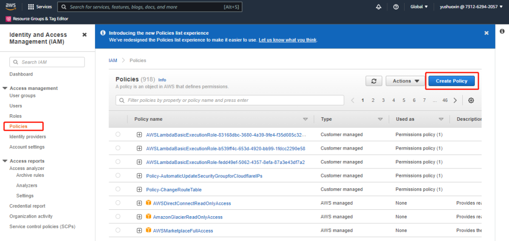The height and width of the screenshot is (241, 509).
Task: Select radio button for AWSMarketplaceFullAccess
Action: pos(118,231)
